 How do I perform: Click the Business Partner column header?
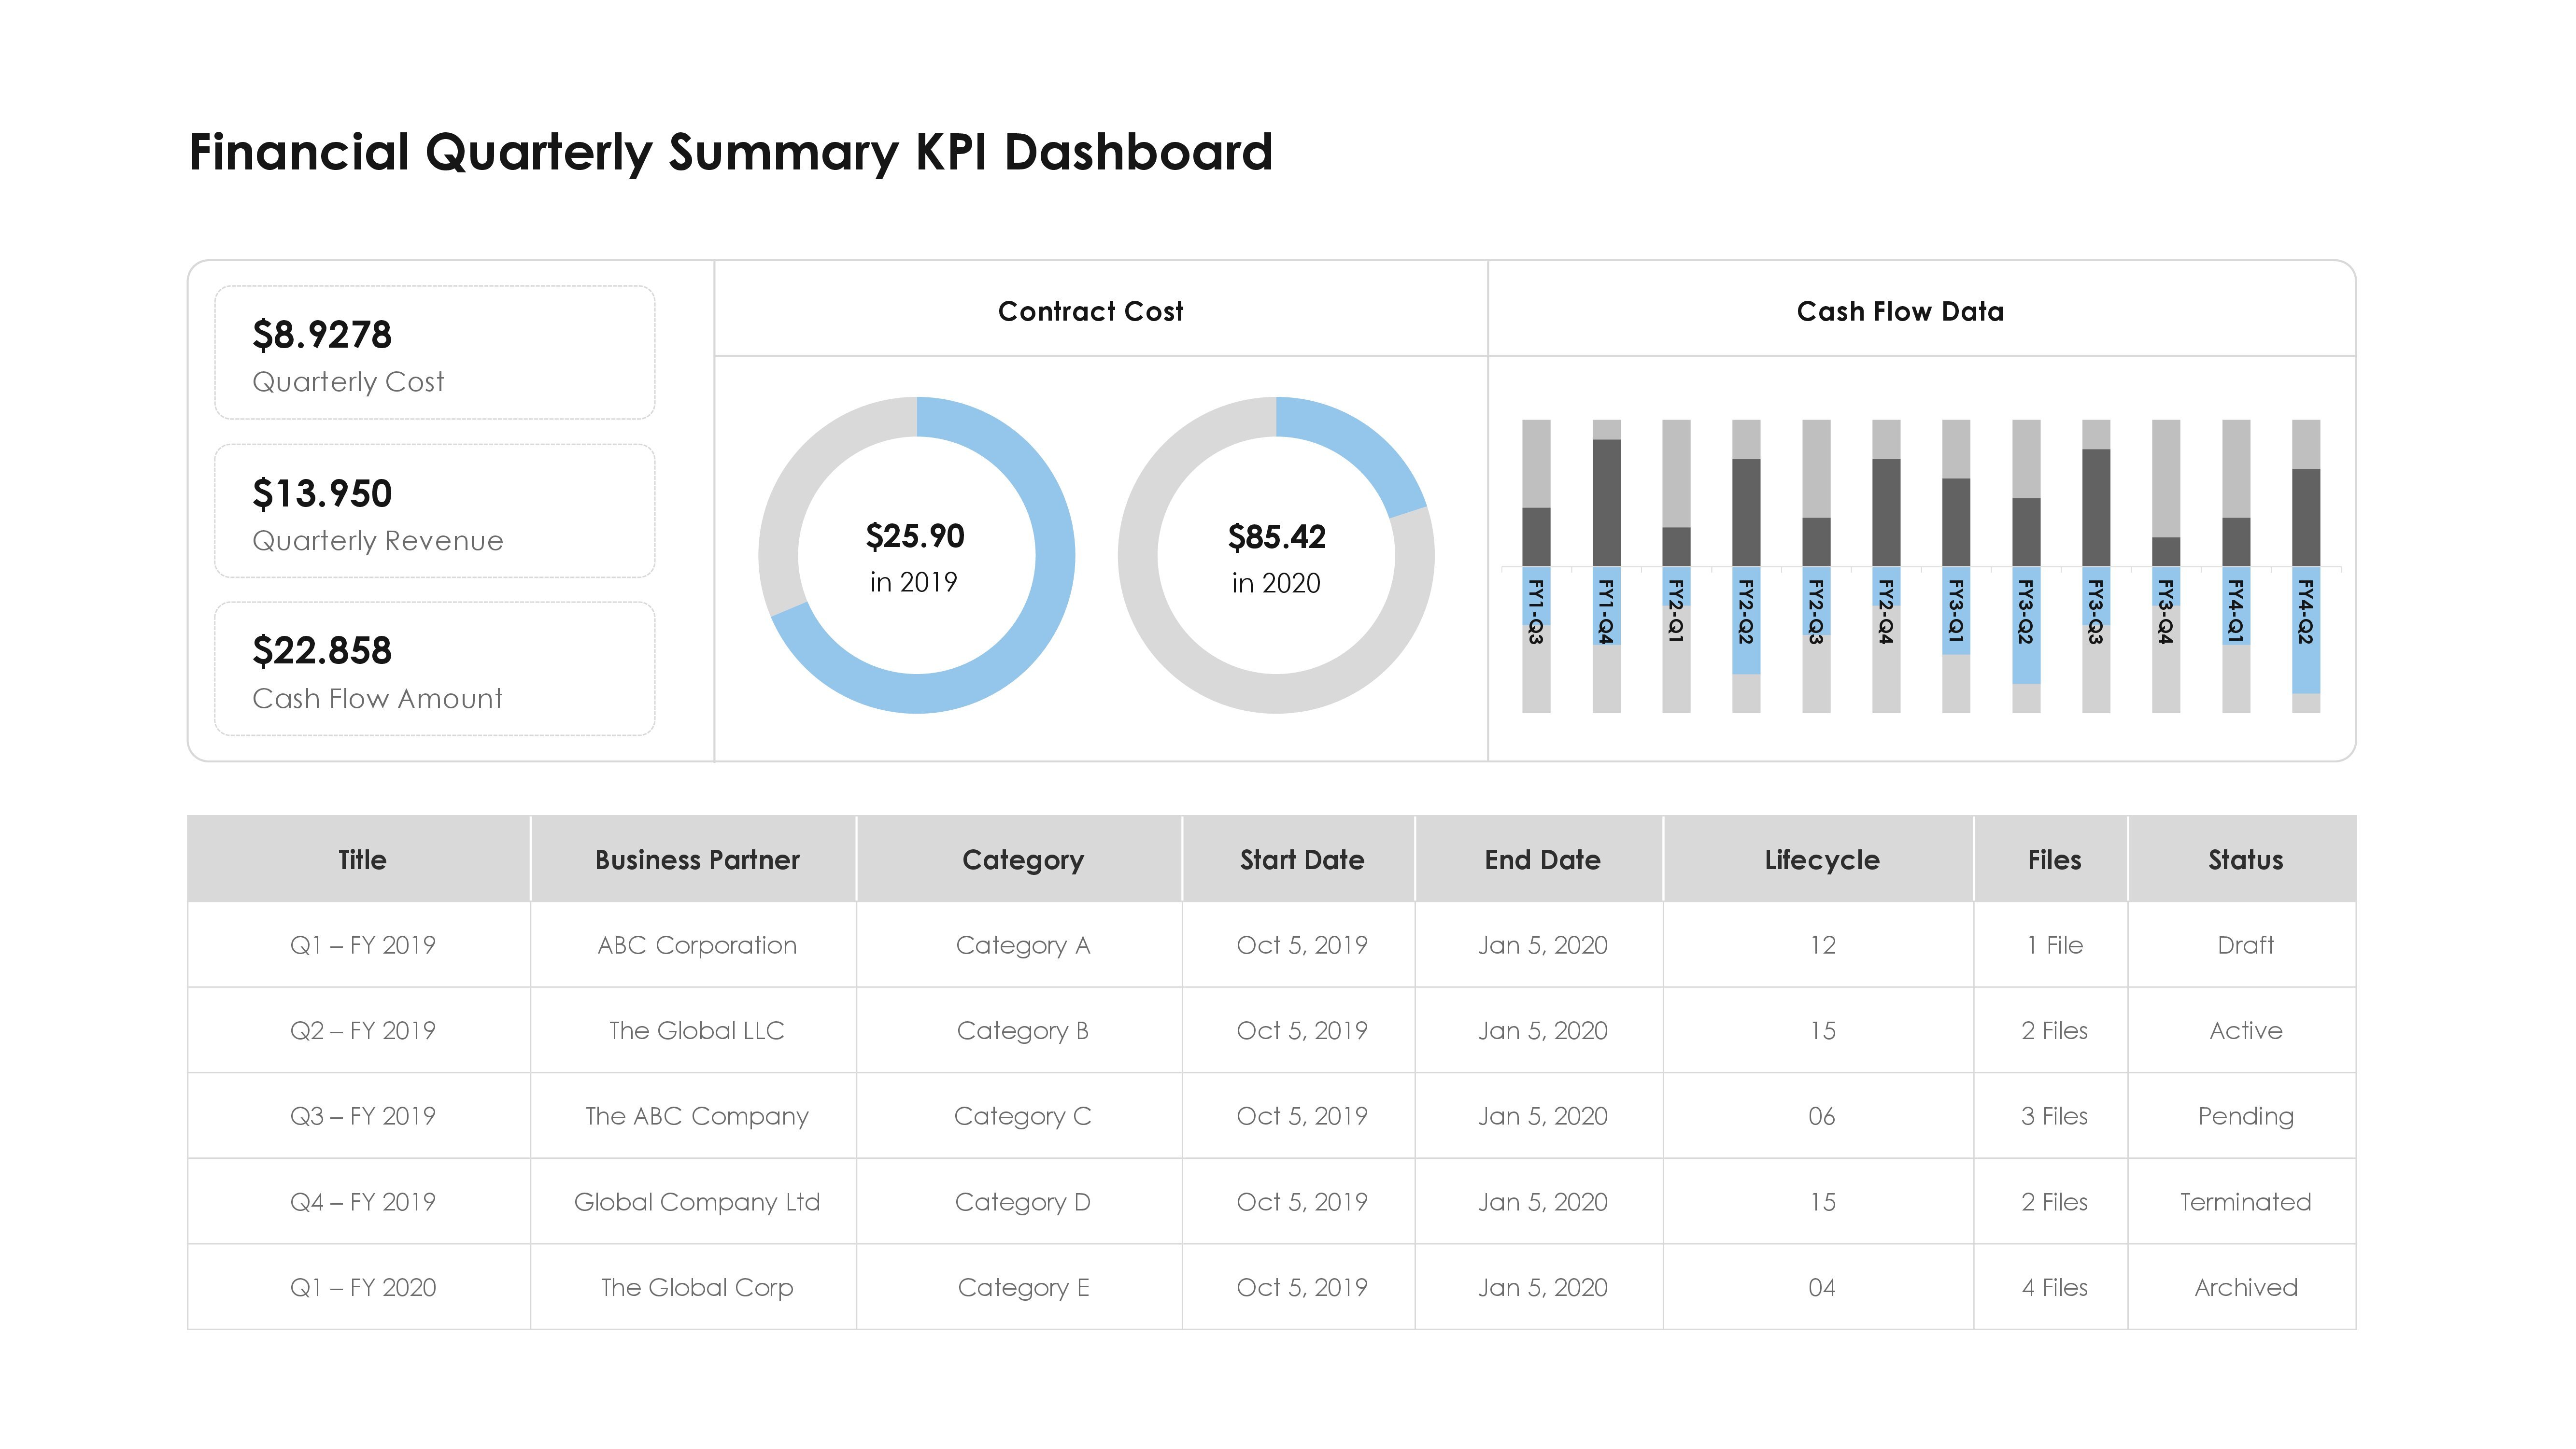tap(694, 859)
